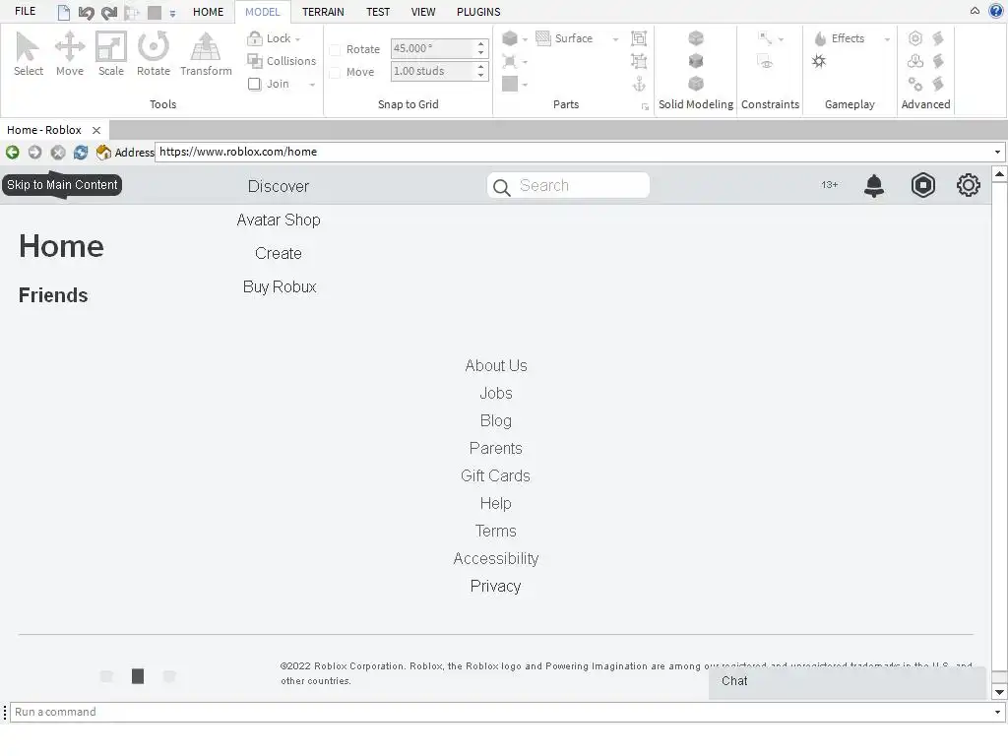Open Roblox settings gear
The height and width of the screenshot is (756, 1008).
(x=969, y=185)
